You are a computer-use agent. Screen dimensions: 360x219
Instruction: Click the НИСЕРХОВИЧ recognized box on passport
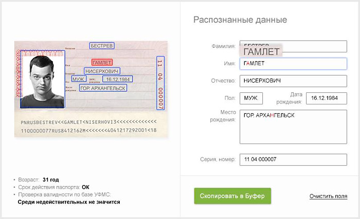click(x=102, y=71)
